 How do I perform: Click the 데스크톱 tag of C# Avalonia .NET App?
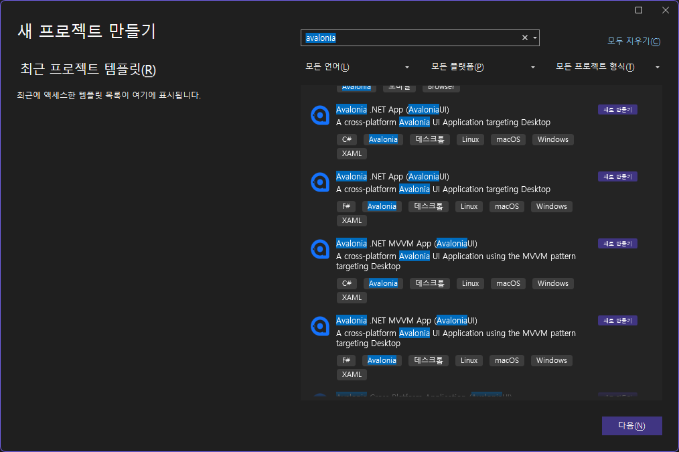click(430, 139)
